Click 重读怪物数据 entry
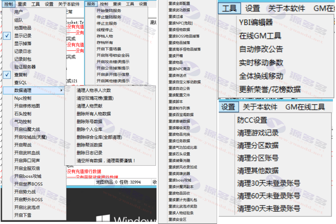Image resolution: width=336 pixels, height=224 pixels. coord(179,29)
